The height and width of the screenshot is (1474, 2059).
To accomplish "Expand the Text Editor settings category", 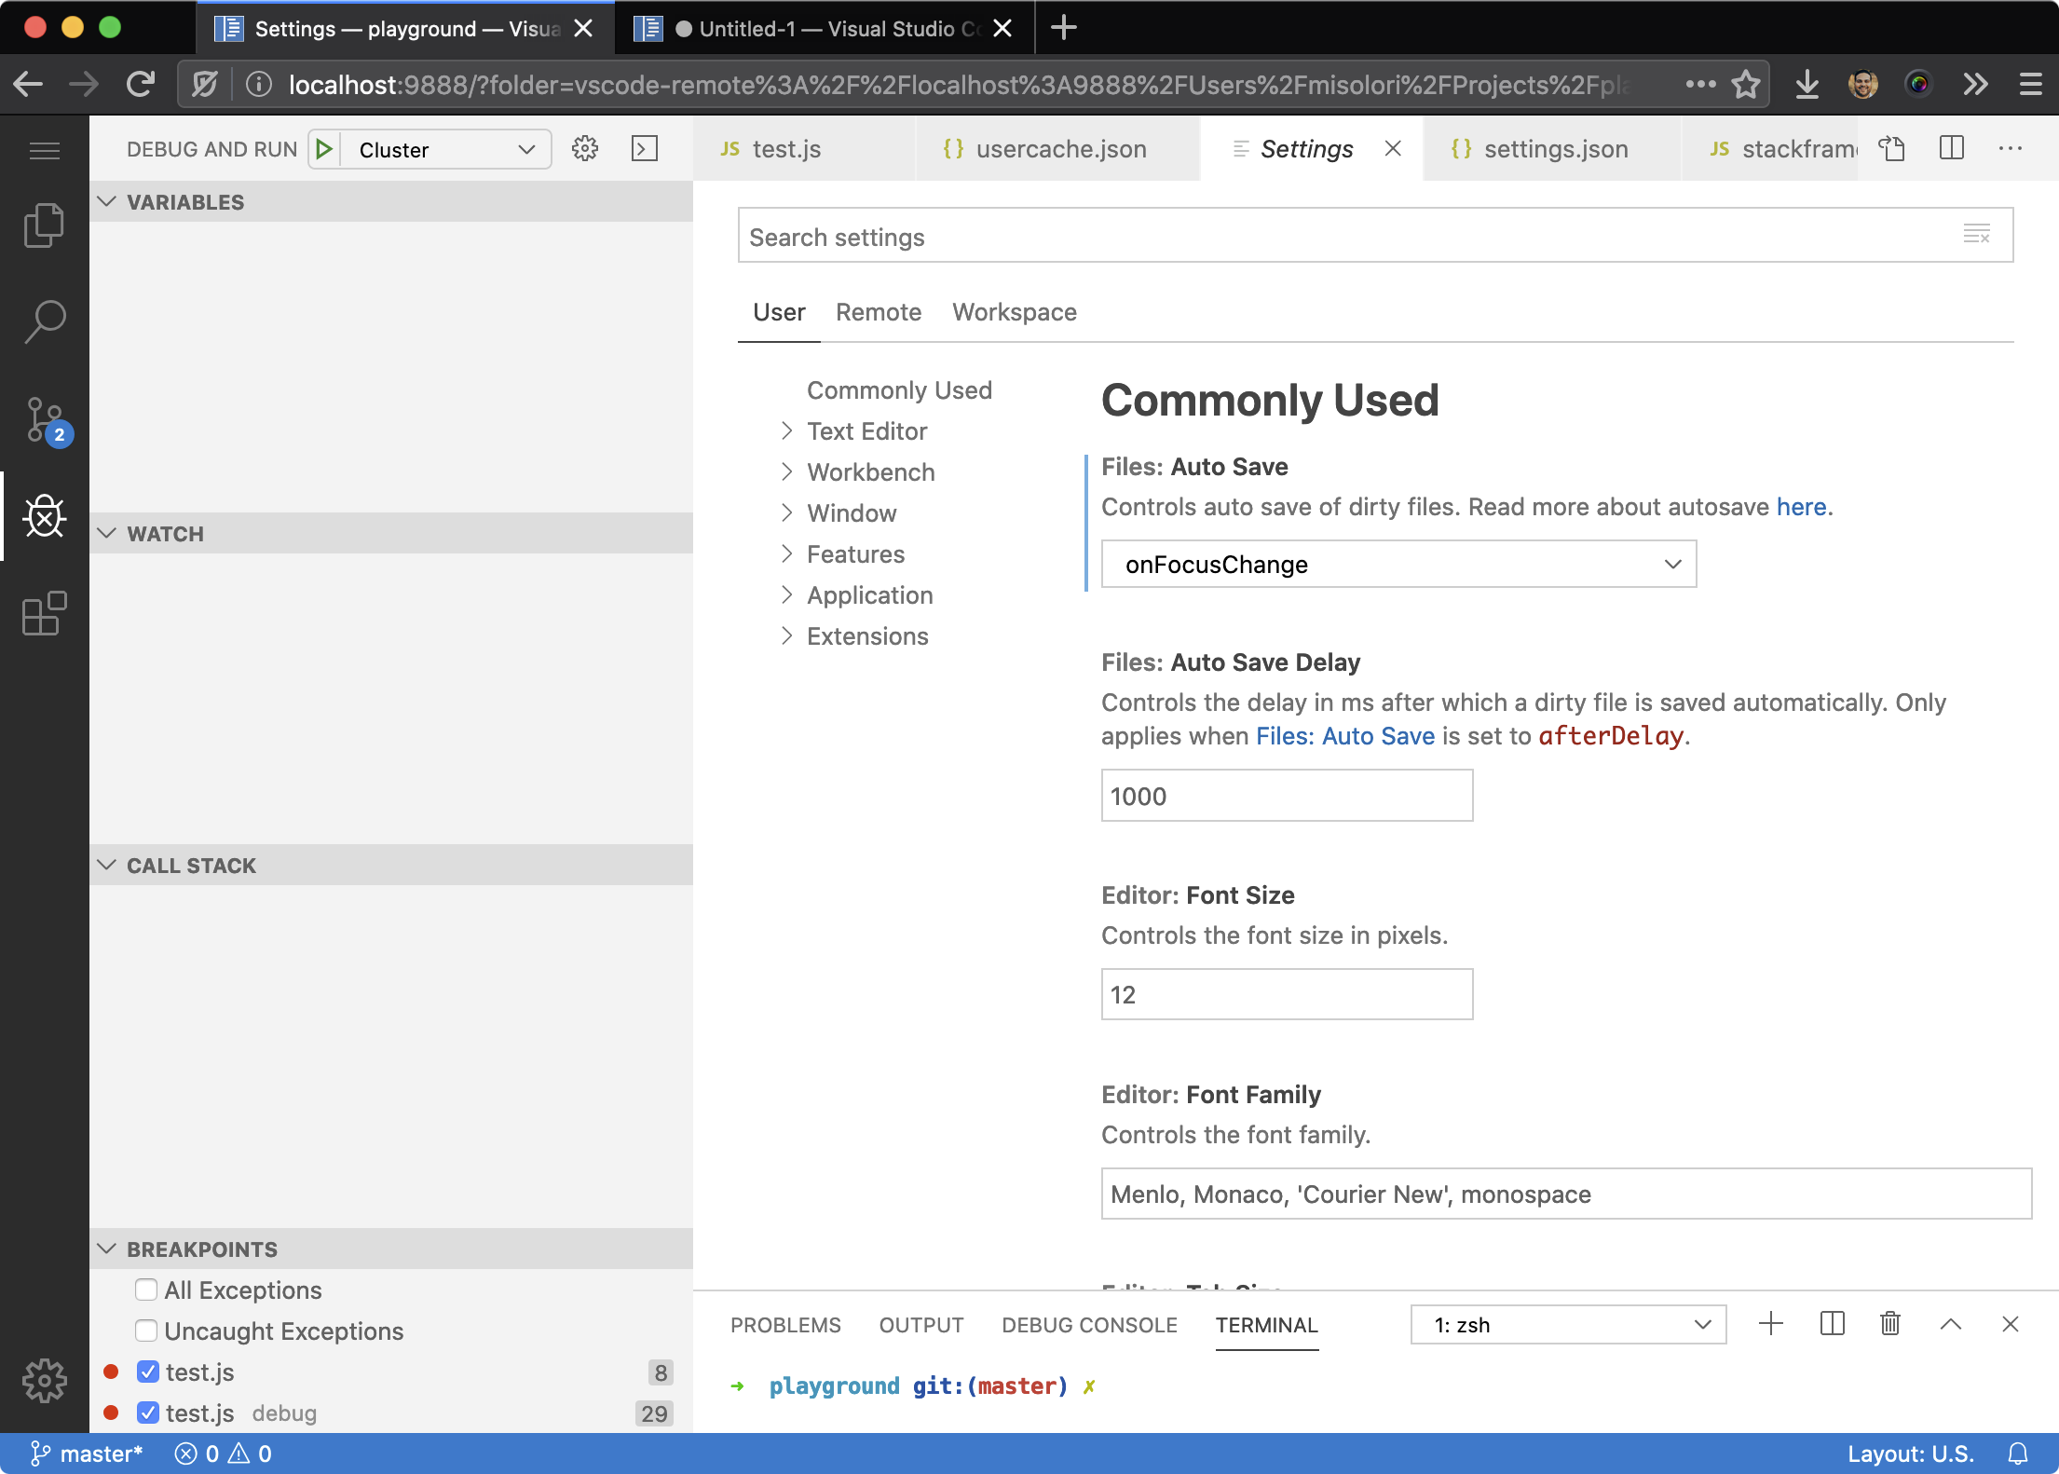I will click(x=866, y=430).
